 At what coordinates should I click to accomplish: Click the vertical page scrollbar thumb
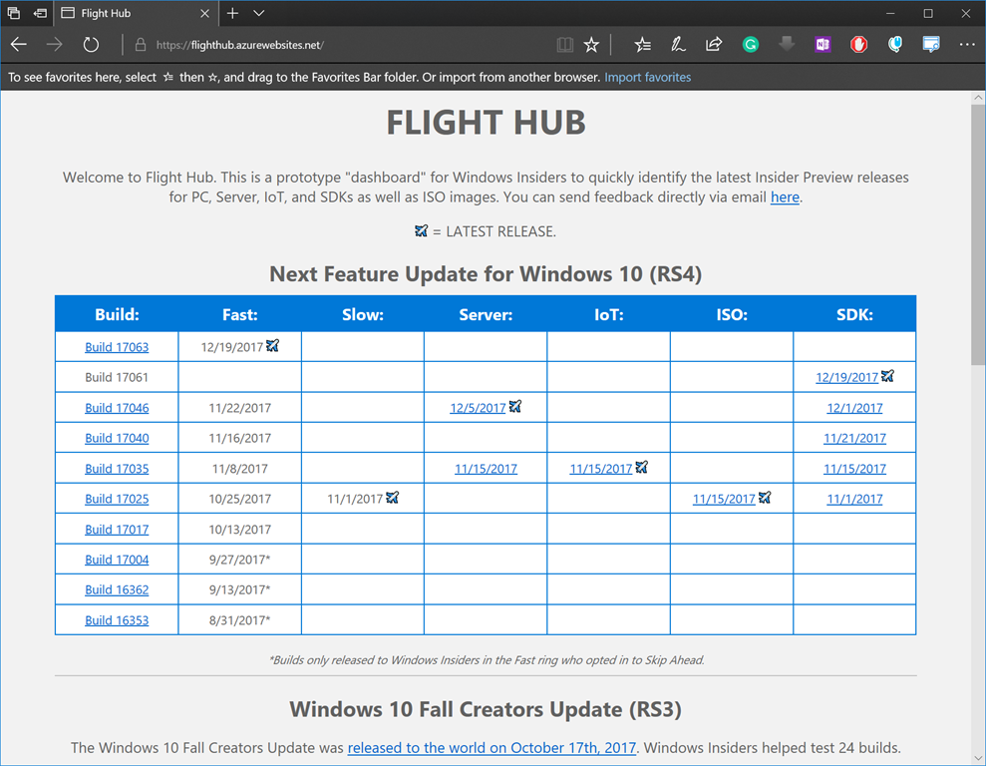point(977,229)
